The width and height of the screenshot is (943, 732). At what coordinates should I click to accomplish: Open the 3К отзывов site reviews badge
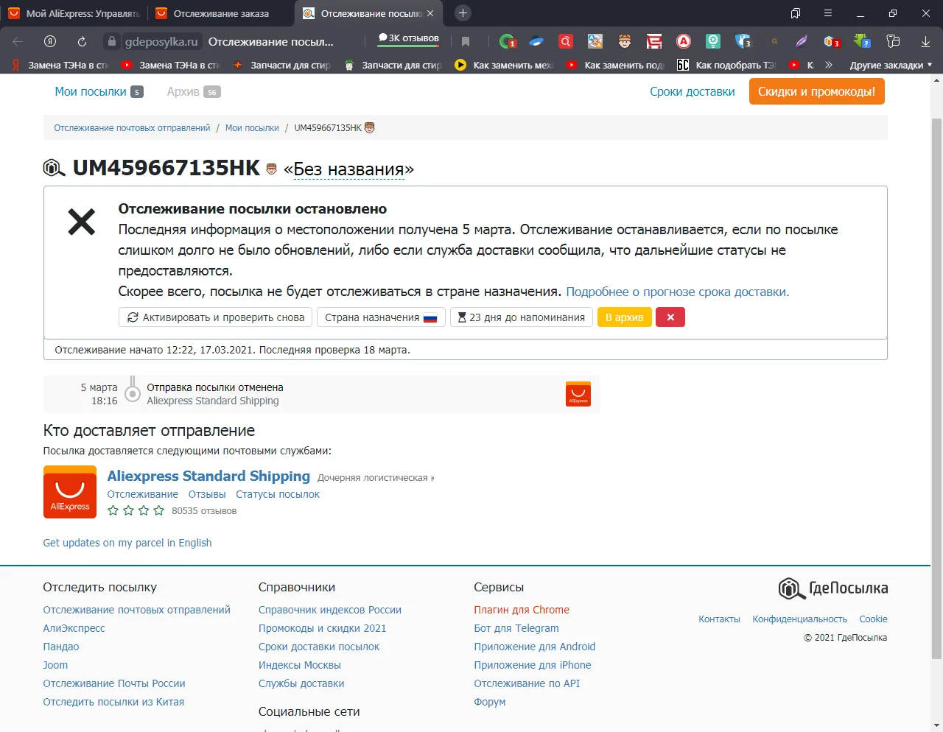click(409, 38)
